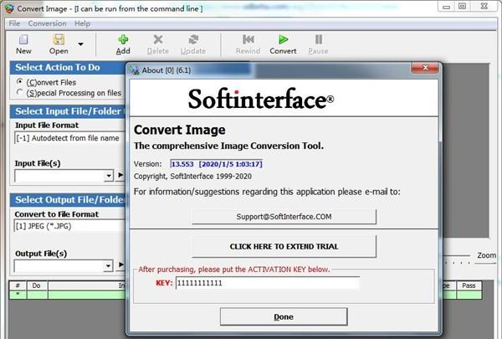Screen dimensions: 502x339
Task: Select the (C)onvert Files radio button
Action: coord(20,82)
